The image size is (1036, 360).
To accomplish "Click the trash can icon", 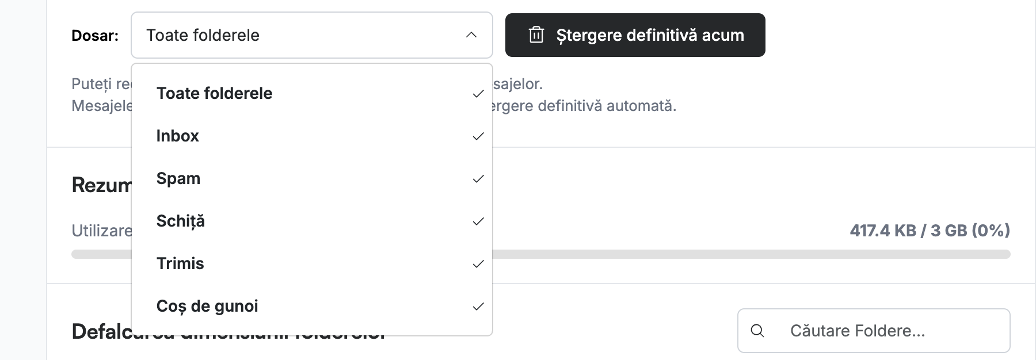I will [x=536, y=35].
